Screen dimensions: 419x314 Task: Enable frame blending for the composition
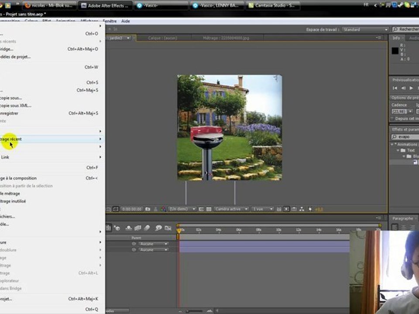click(x=137, y=228)
